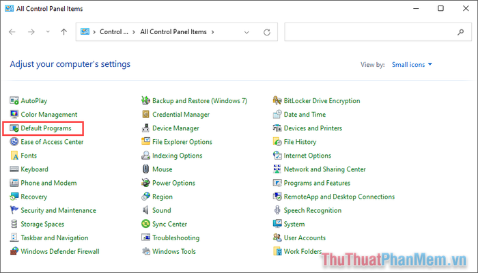The height and width of the screenshot is (273, 478).
Task: Click the File Explorer Options icon
Action: 145,142
